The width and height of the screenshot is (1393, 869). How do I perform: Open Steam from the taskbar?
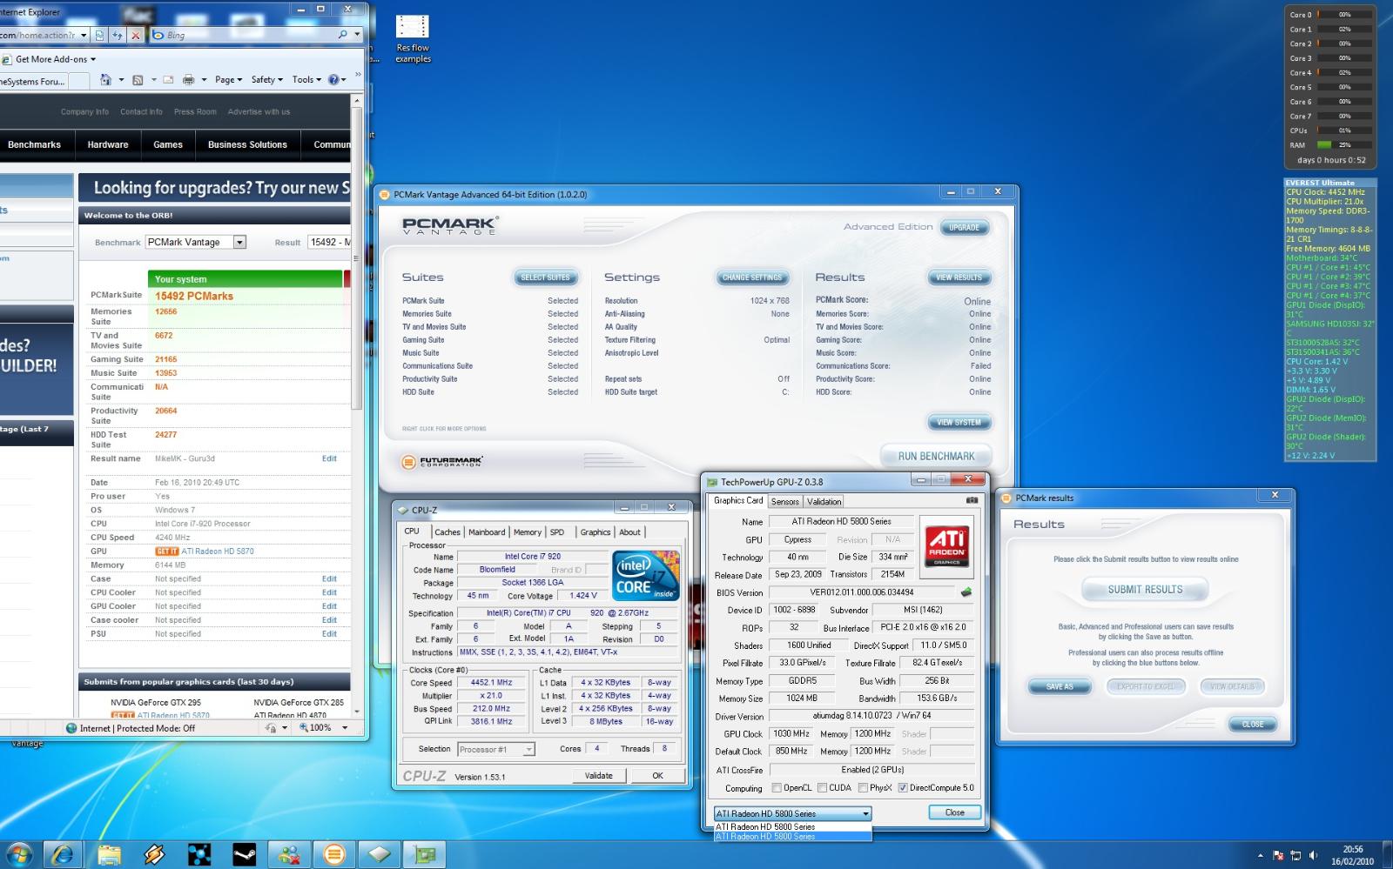(244, 854)
